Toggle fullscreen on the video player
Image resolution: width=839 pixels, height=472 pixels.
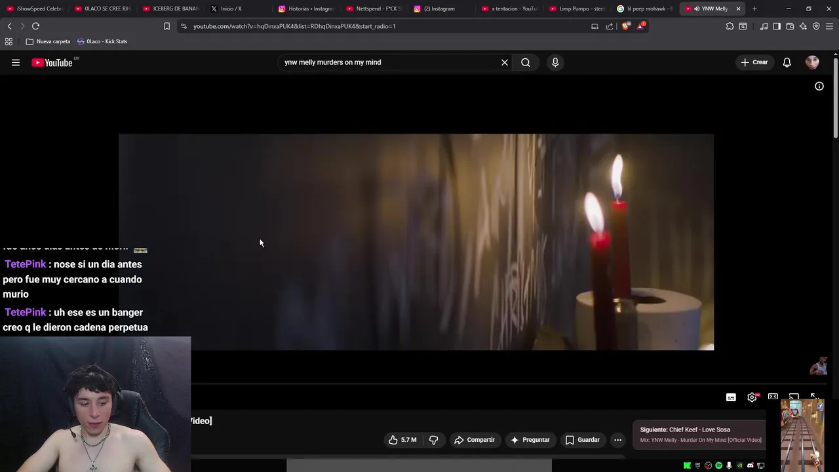[x=814, y=397]
